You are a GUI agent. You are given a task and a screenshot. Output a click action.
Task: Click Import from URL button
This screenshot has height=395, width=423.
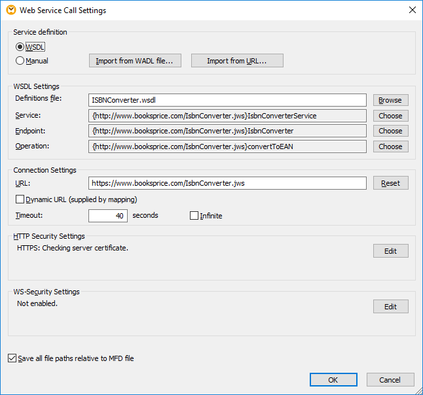[237, 61]
